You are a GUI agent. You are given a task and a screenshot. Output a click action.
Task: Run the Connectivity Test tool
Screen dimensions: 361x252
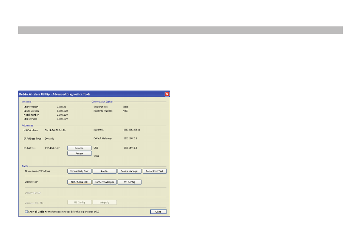(79, 171)
